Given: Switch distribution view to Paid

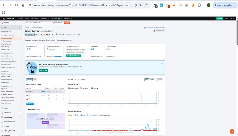Looking at the screenshot, I should coord(35,80).
